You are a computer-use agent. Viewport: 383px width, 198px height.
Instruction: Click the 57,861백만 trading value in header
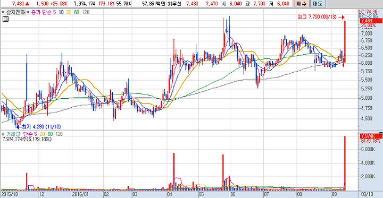coord(154,4)
